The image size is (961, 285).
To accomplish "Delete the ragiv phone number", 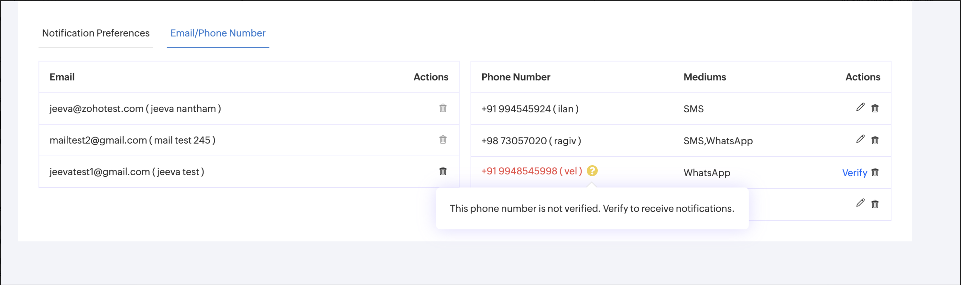I will pyautogui.click(x=875, y=140).
